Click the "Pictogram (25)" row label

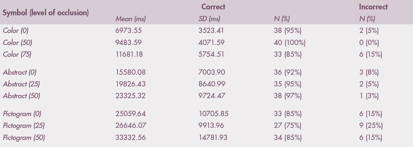[x=24, y=126]
